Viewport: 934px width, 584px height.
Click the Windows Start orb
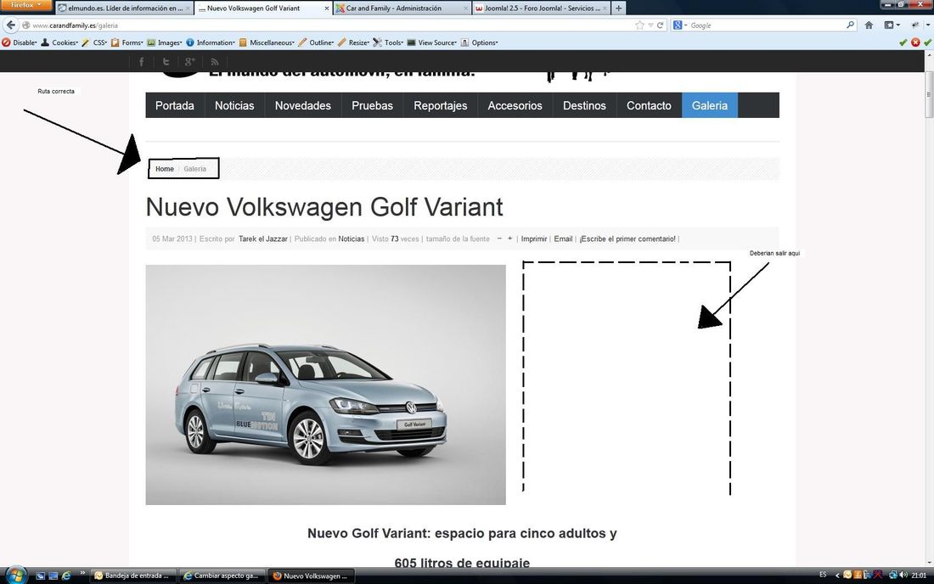pos(16,575)
